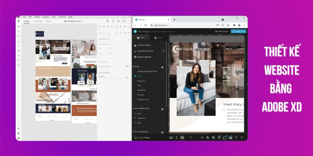This screenshot has height=156, width=313.
Task: Select the Text tool in Adobe XD
Action: click(x=18, y=56)
